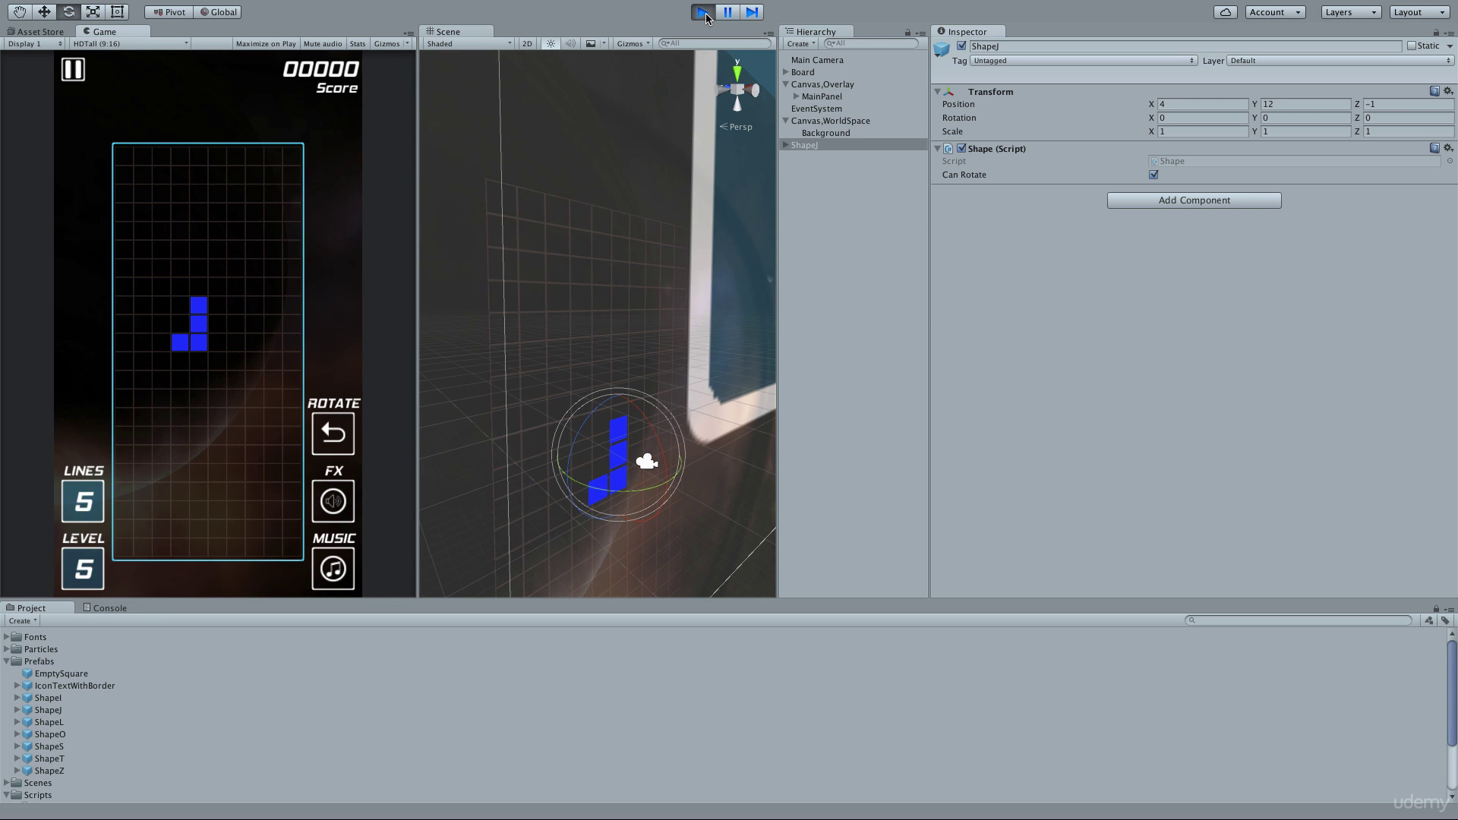
Task: Open the Layout dropdown
Action: [x=1419, y=12]
